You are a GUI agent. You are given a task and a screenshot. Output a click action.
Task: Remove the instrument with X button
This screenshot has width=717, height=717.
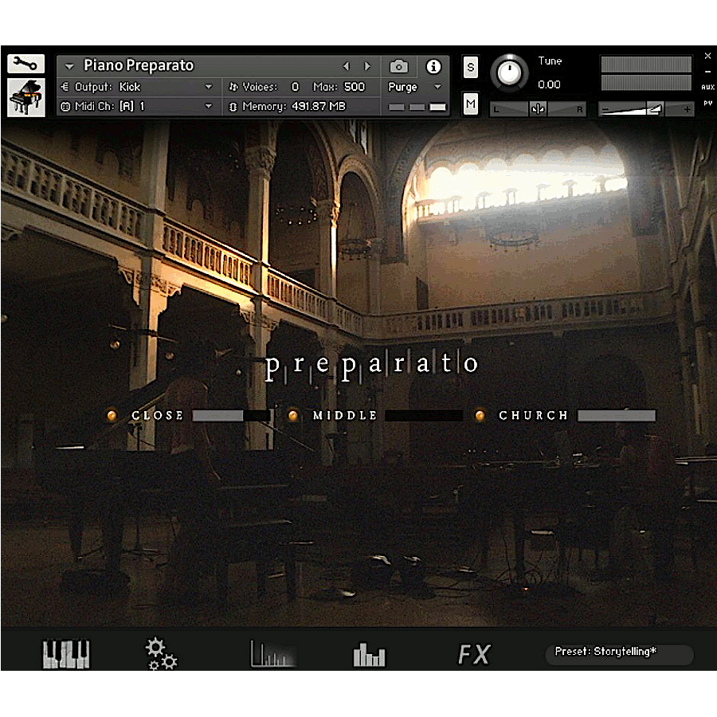tap(707, 56)
